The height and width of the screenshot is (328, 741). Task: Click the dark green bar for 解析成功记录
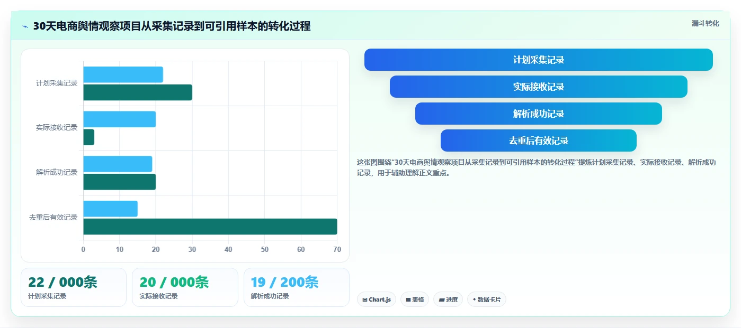[x=119, y=182]
